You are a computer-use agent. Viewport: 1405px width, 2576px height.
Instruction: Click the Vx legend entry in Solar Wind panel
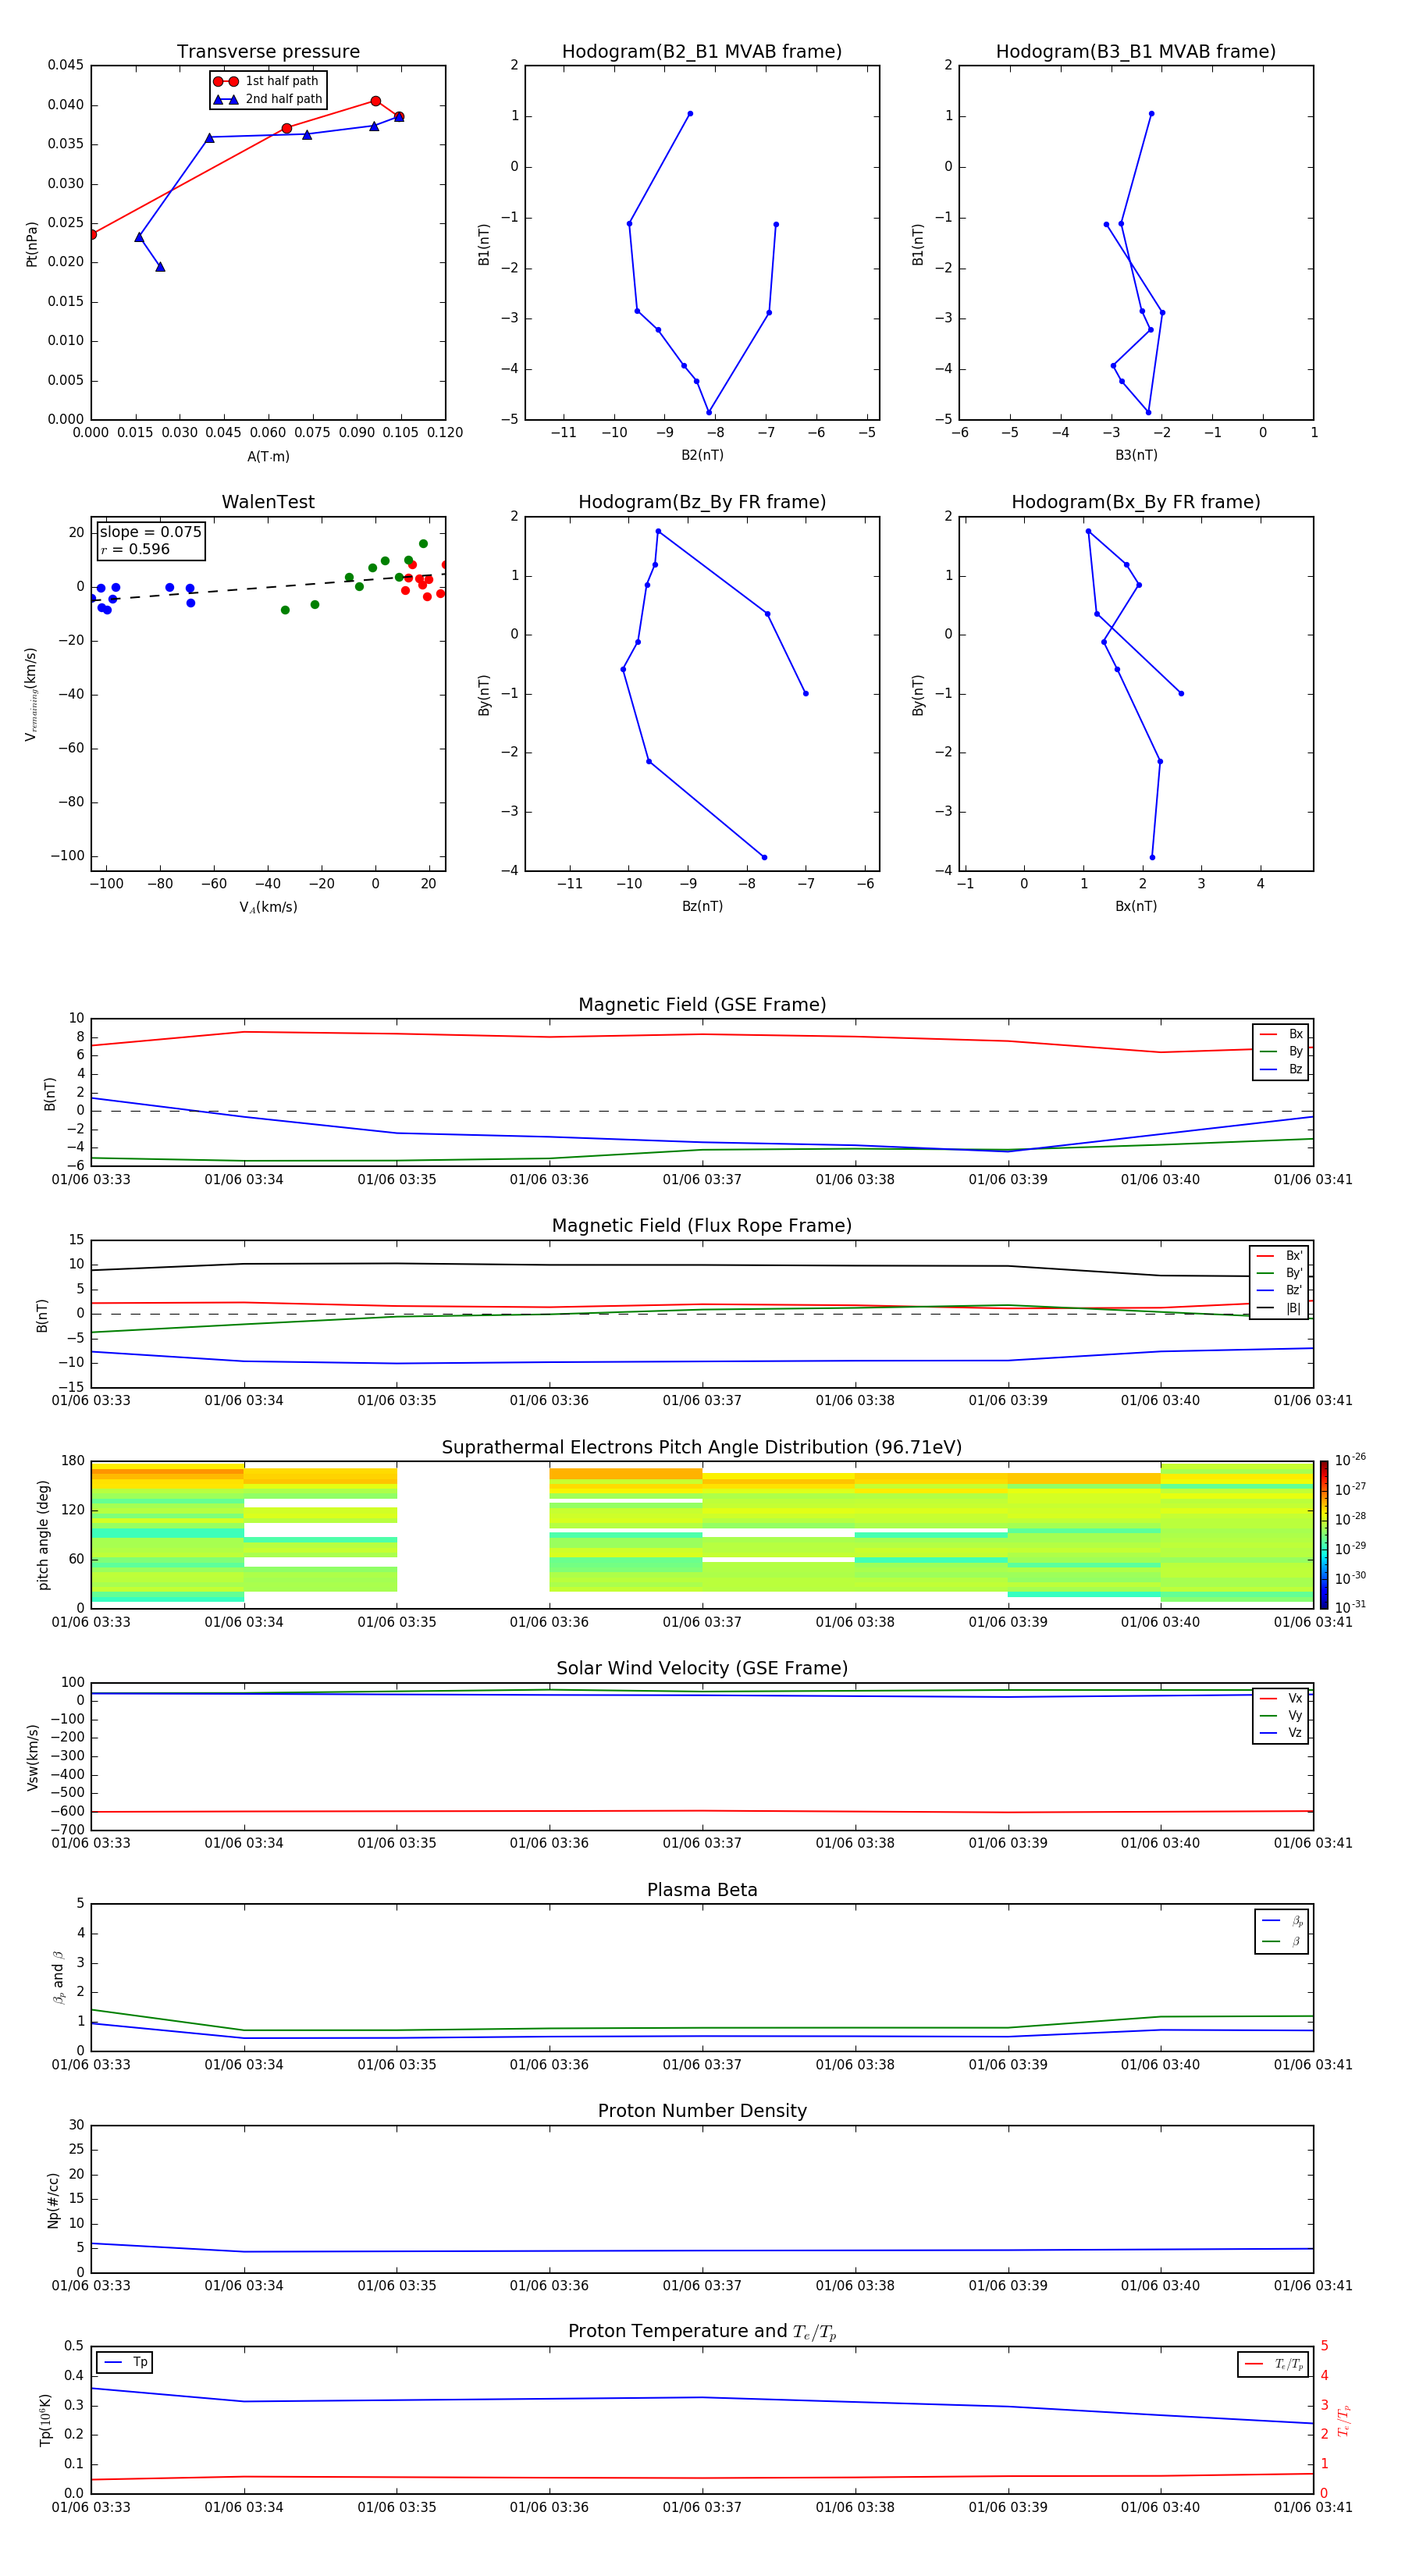[1281, 1698]
